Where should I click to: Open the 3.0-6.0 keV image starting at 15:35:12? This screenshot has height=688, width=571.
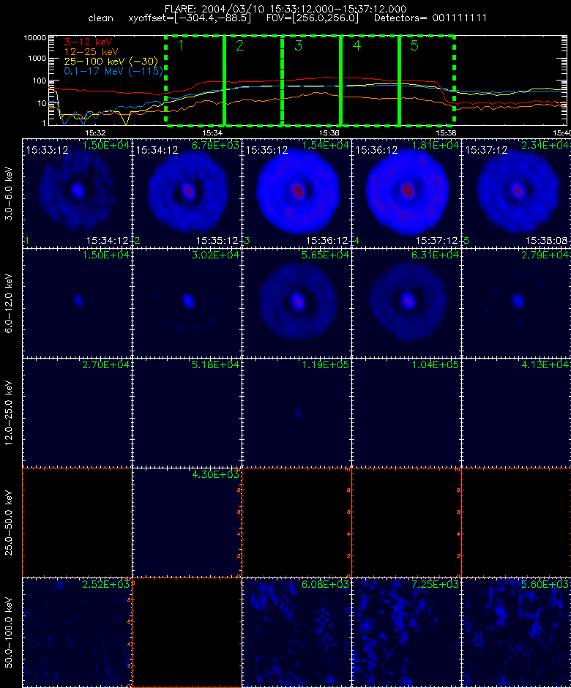[x=296, y=193]
